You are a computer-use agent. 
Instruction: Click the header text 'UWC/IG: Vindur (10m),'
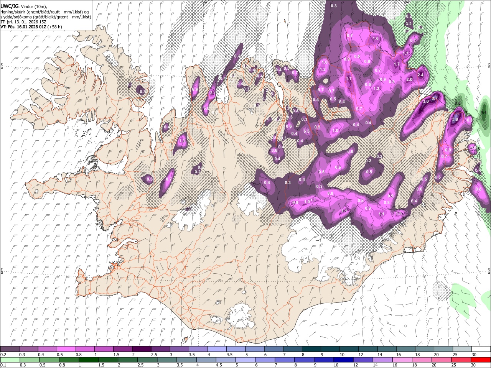click(x=24, y=6)
